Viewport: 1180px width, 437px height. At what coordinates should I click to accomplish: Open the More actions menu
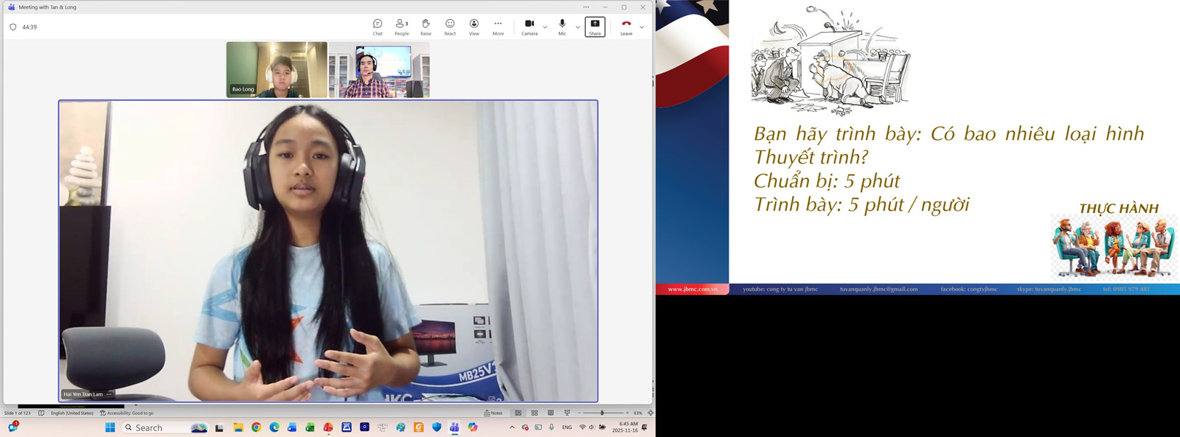[498, 27]
